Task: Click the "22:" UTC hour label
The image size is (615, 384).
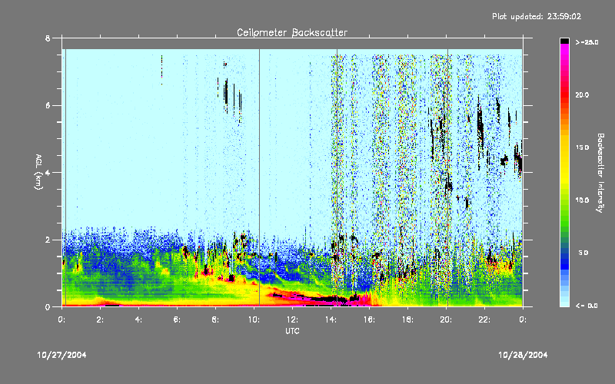Action: pyautogui.click(x=484, y=319)
